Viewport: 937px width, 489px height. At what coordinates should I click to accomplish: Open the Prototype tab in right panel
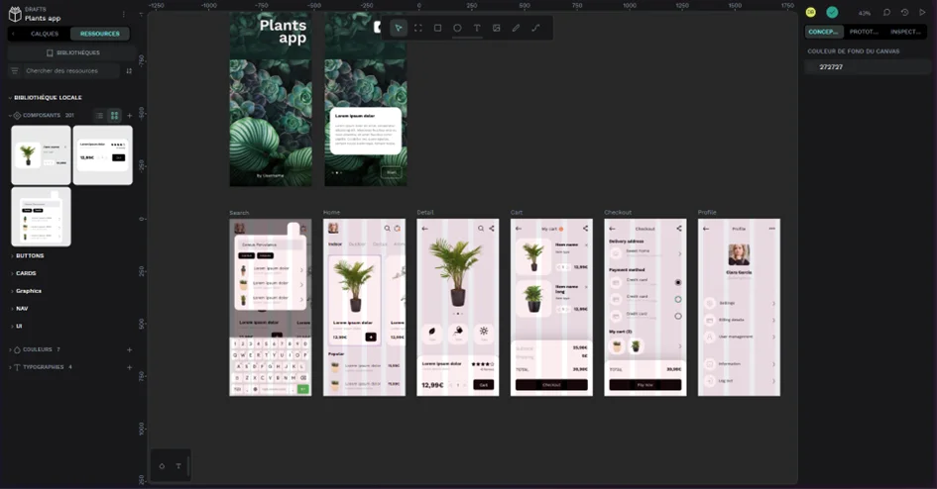point(864,32)
